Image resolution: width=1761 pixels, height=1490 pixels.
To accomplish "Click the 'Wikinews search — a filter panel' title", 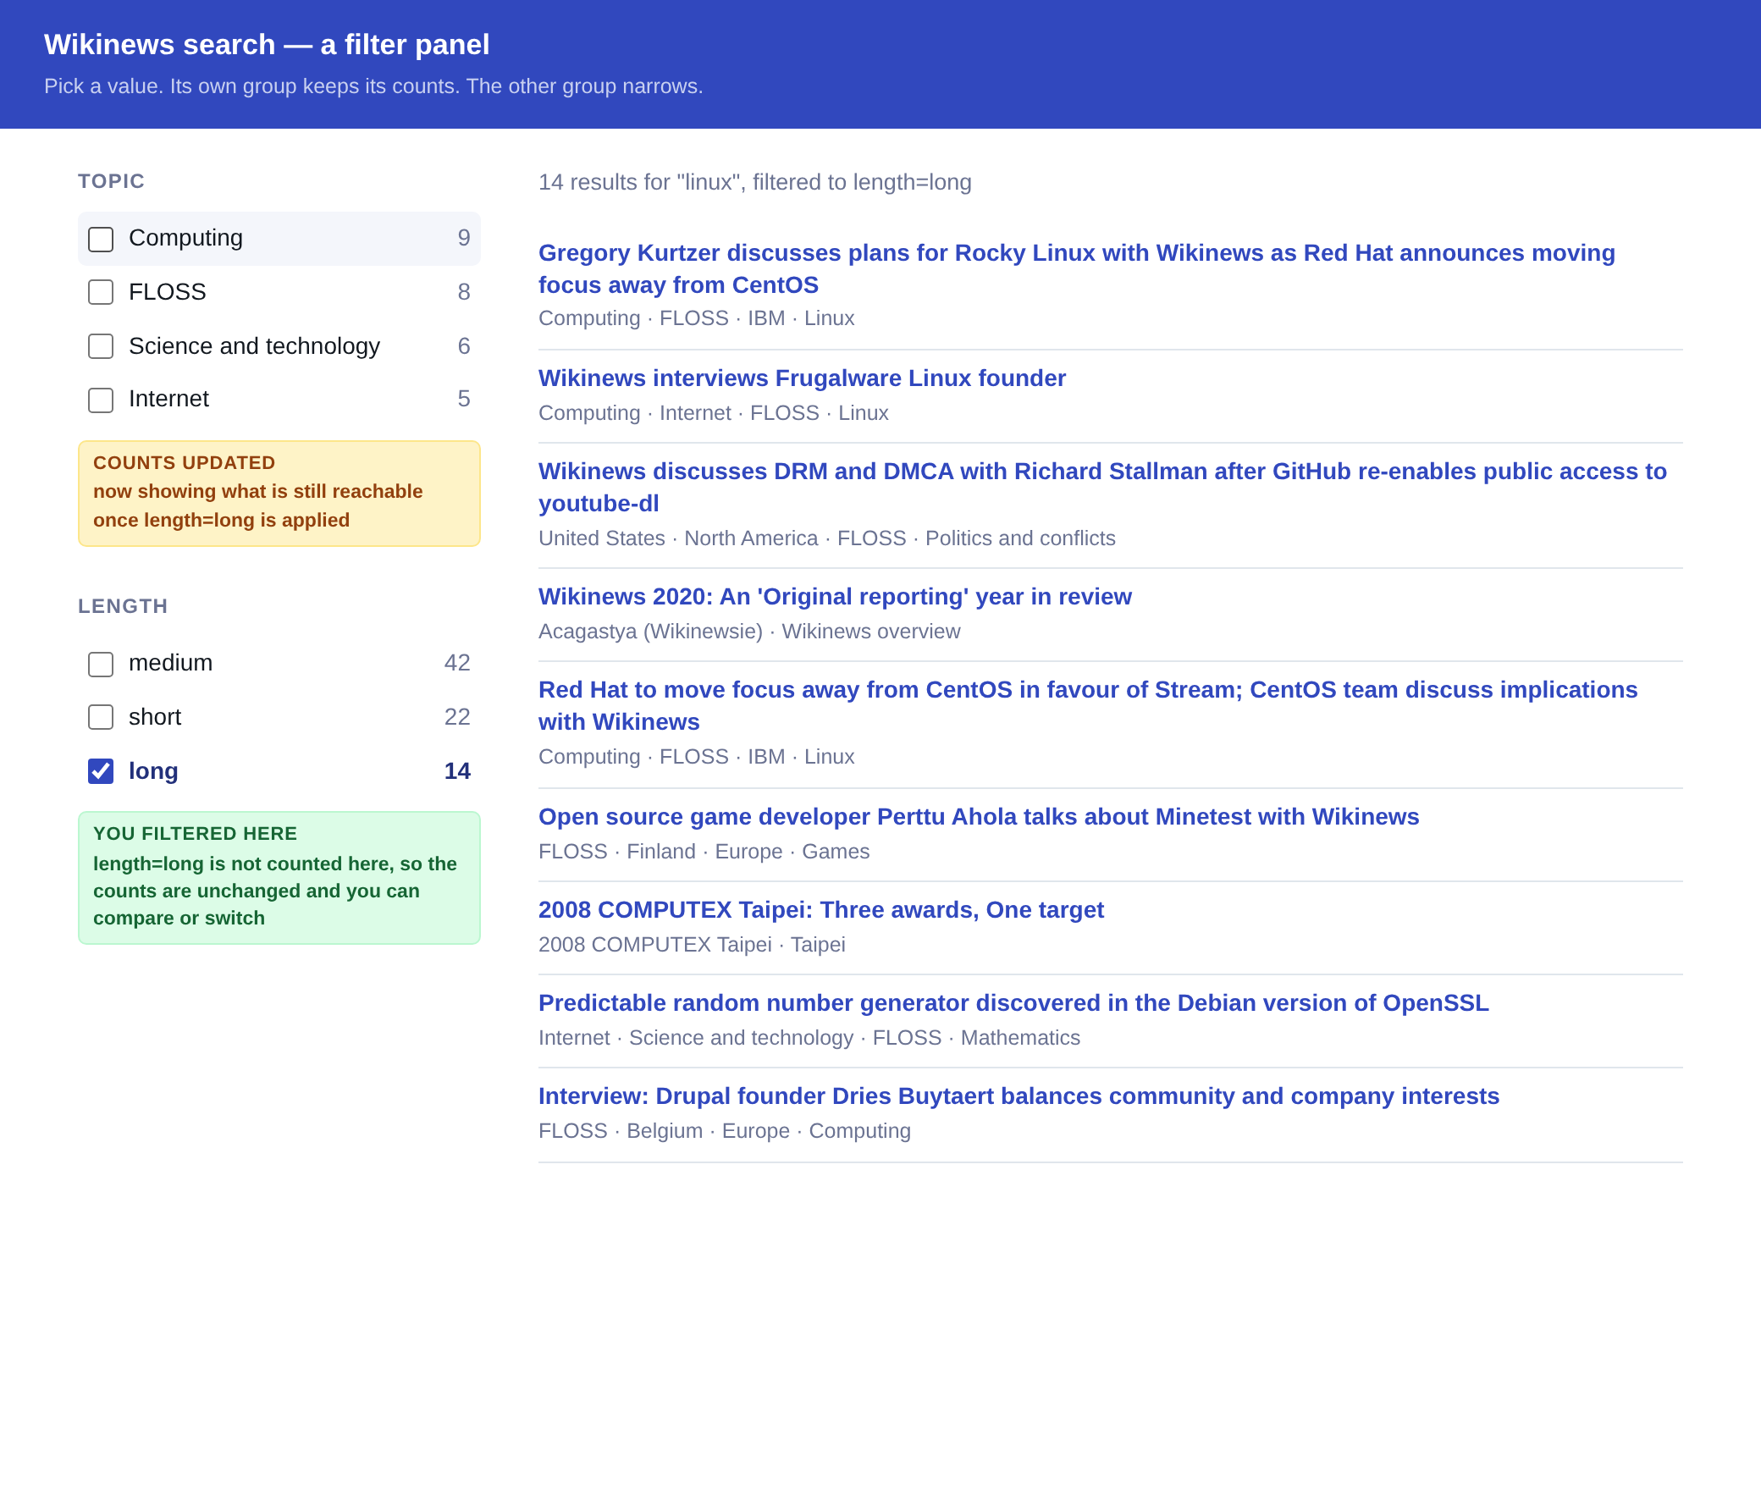I will pos(267,44).
